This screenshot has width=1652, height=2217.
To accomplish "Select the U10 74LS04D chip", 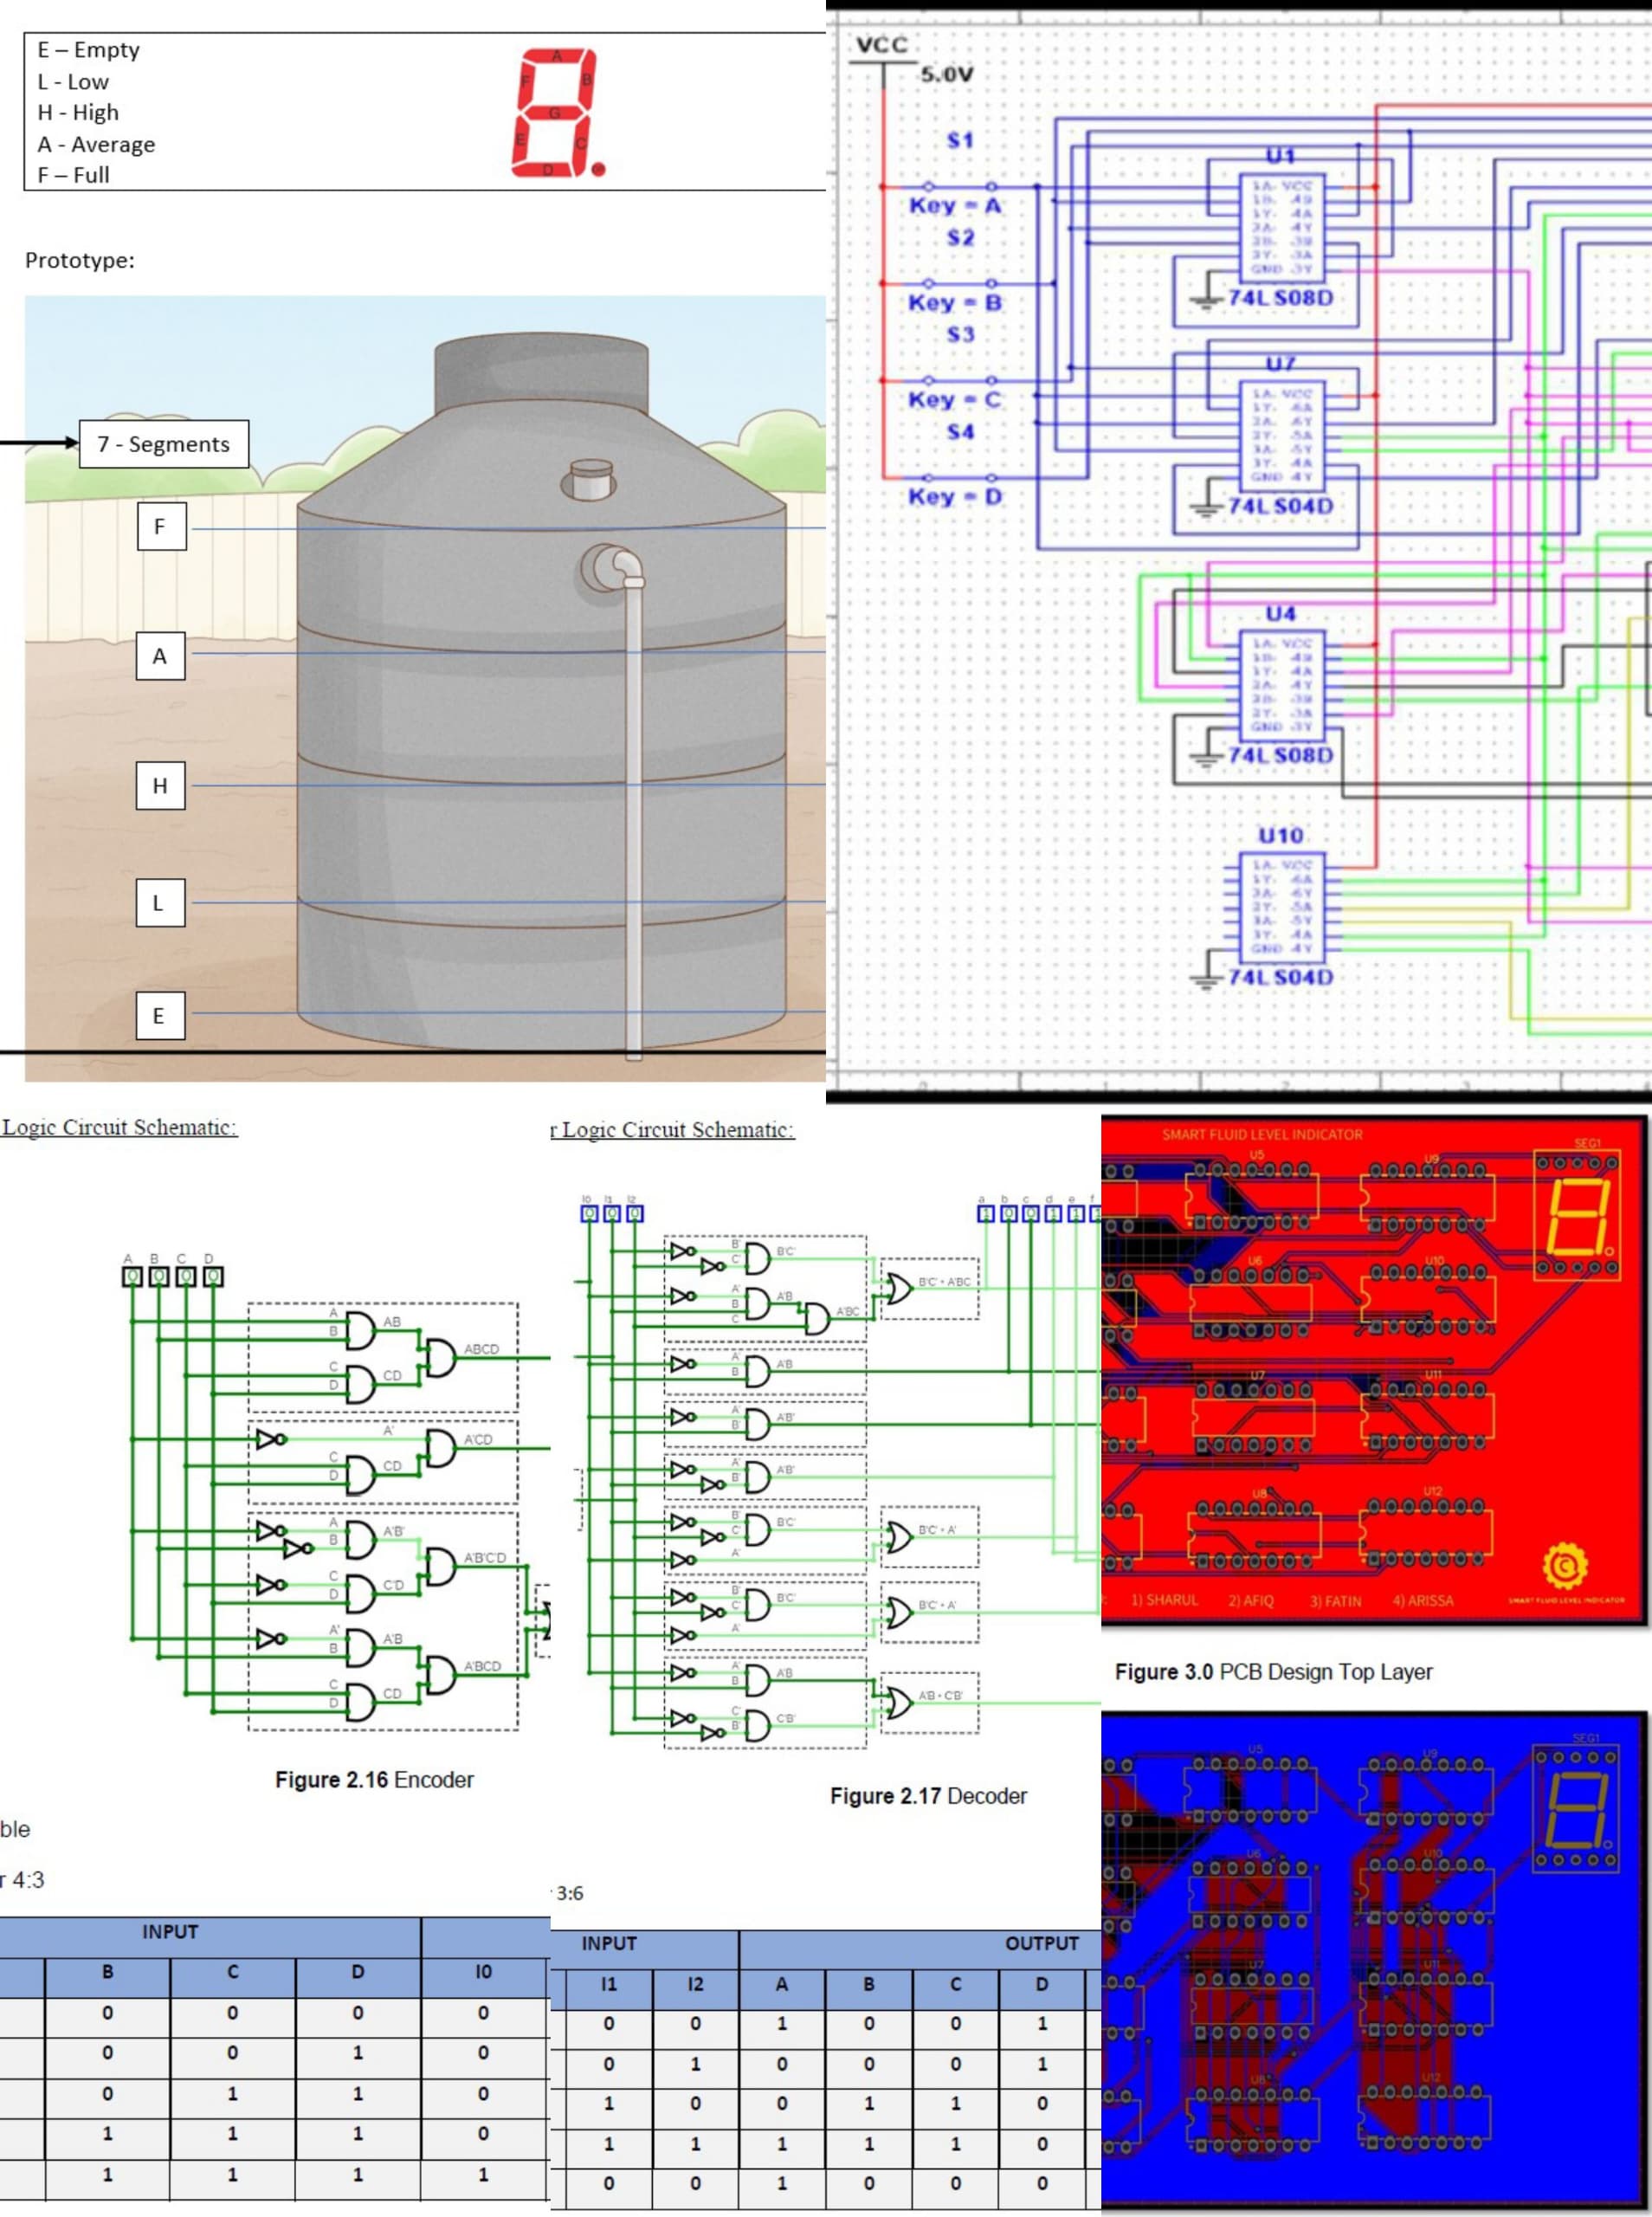I will [1281, 906].
